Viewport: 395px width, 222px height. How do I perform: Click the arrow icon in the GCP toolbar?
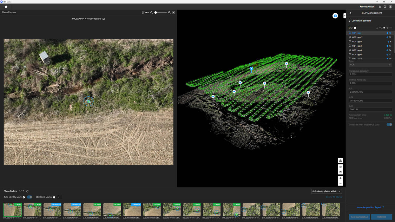point(384,28)
